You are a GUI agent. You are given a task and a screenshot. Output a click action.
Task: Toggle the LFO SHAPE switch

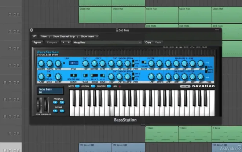[73, 75]
